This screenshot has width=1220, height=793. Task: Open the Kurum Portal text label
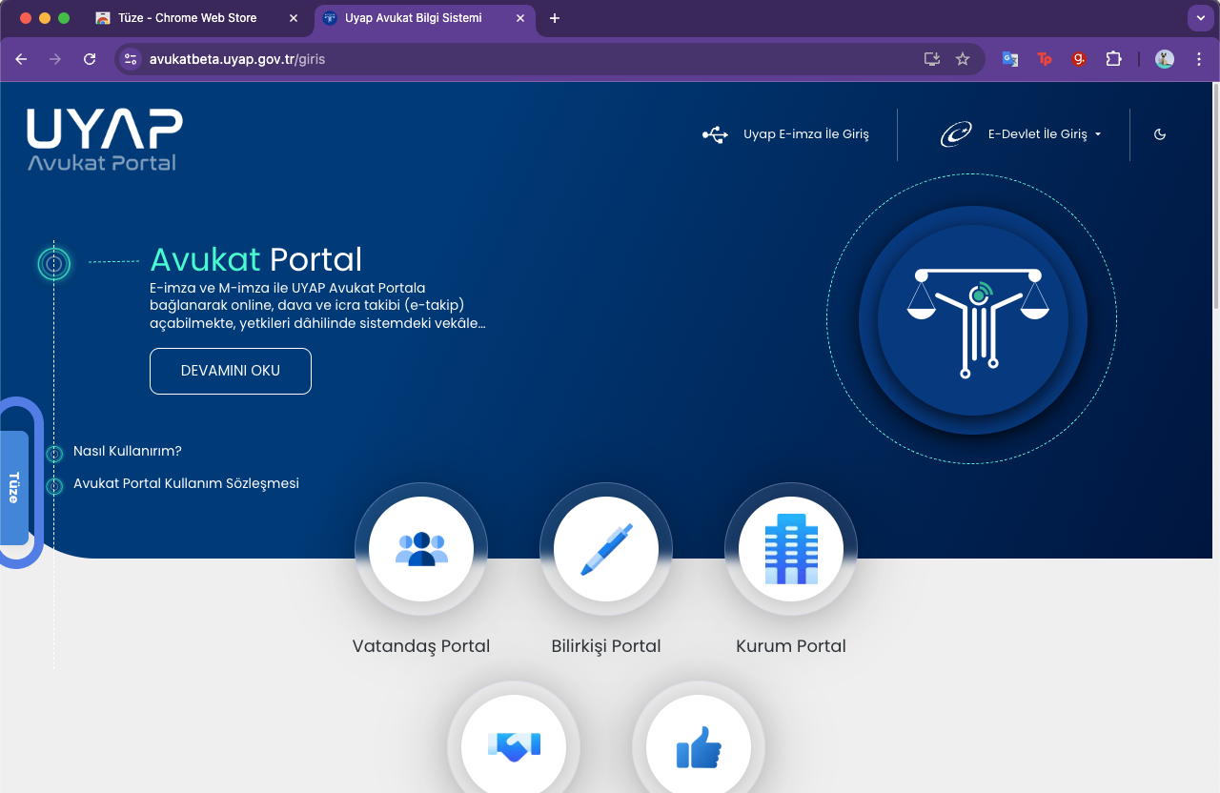791,646
